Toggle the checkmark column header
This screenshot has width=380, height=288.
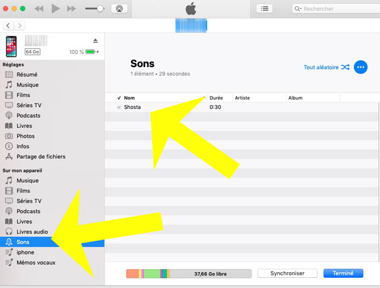119,98
